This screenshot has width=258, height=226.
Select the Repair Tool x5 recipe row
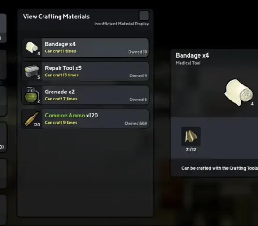click(x=86, y=71)
